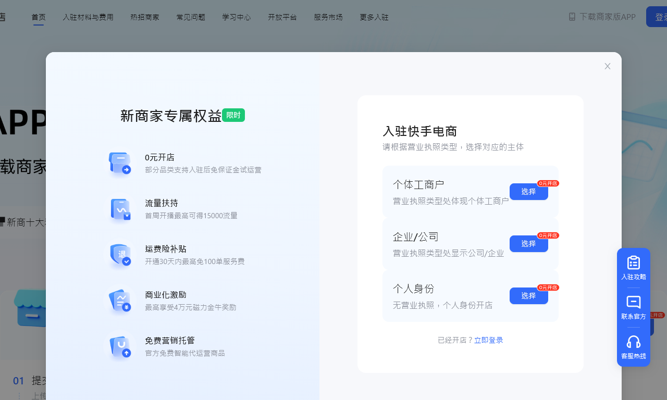Click the 个人身份 card title
Screen dimensions: 667x400
click(x=414, y=289)
